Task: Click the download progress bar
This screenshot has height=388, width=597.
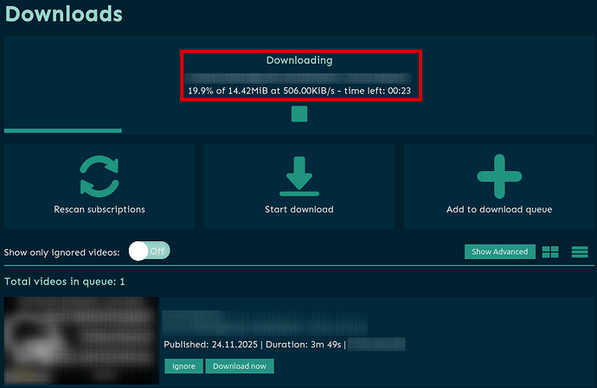Action: click(62, 130)
